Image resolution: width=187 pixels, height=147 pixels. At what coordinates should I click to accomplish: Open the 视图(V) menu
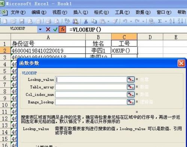coord(60,12)
